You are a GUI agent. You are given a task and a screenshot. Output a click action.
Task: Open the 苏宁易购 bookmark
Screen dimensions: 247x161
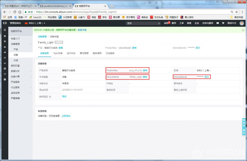(128, 17)
